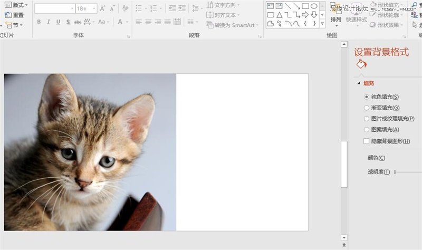Select the straight line shape
This screenshot has width=422, height=250.
(x=288, y=6)
